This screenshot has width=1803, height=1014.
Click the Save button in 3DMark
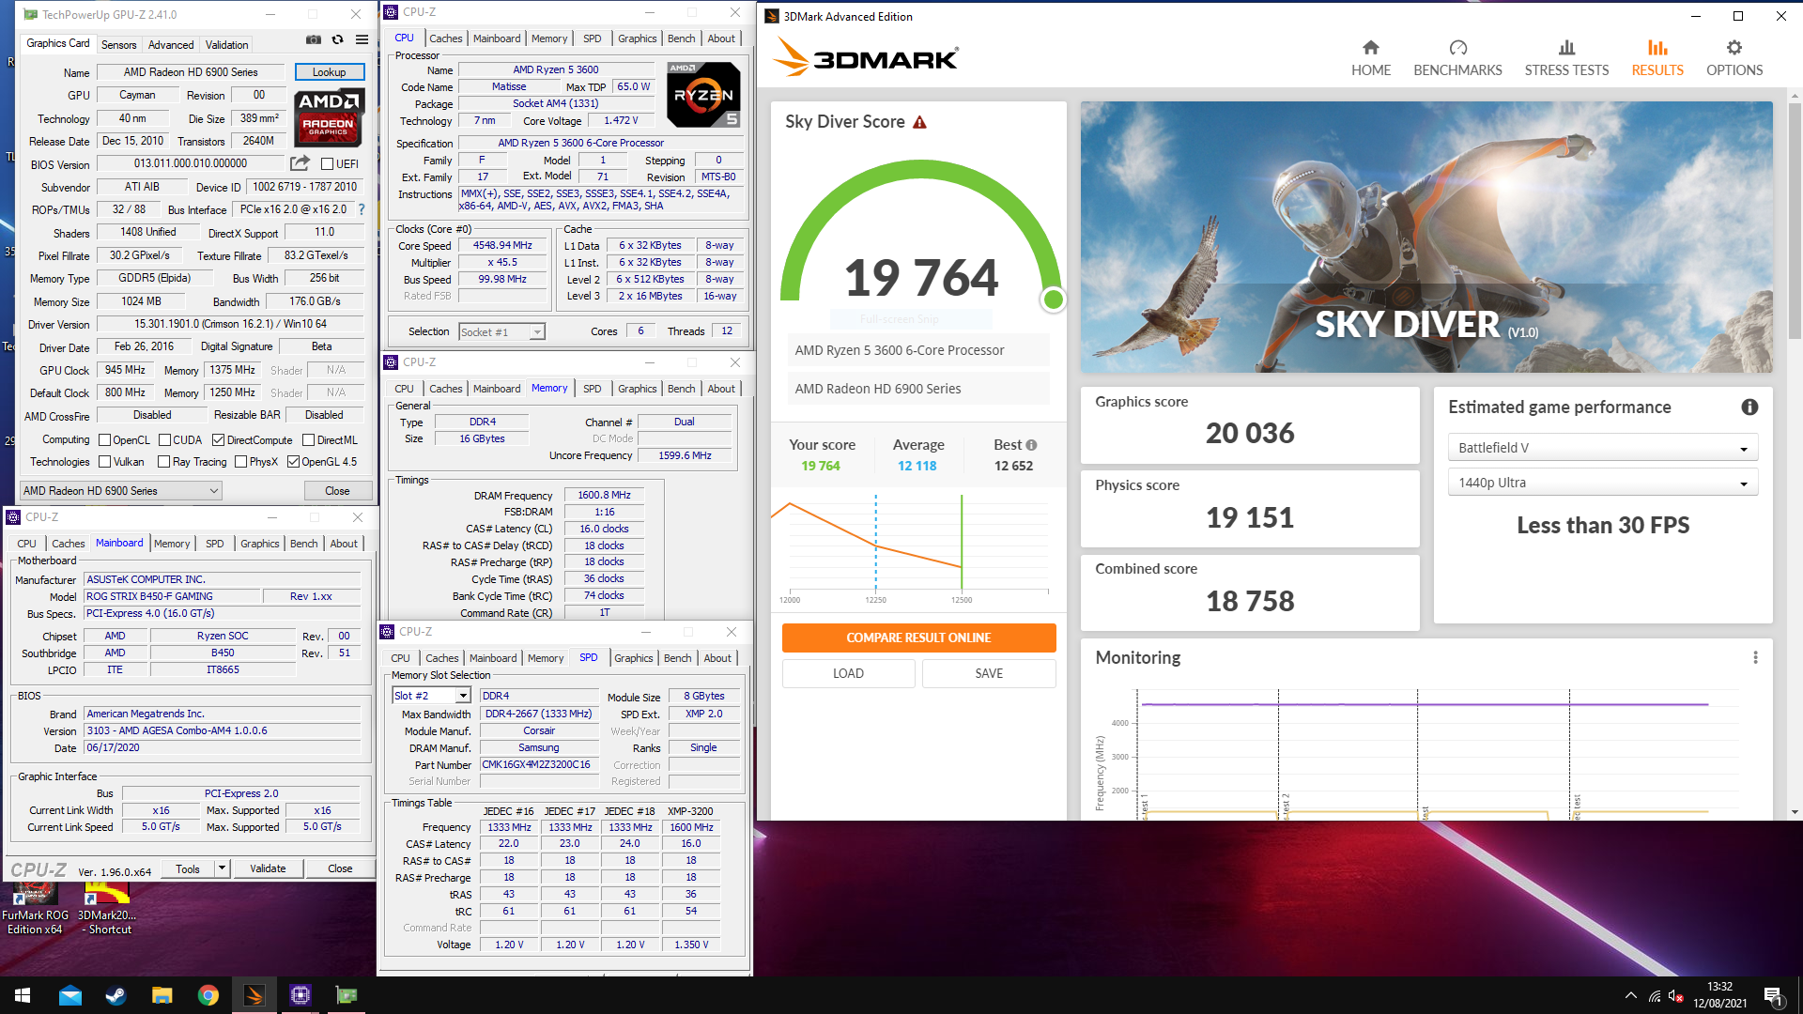(989, 673)
